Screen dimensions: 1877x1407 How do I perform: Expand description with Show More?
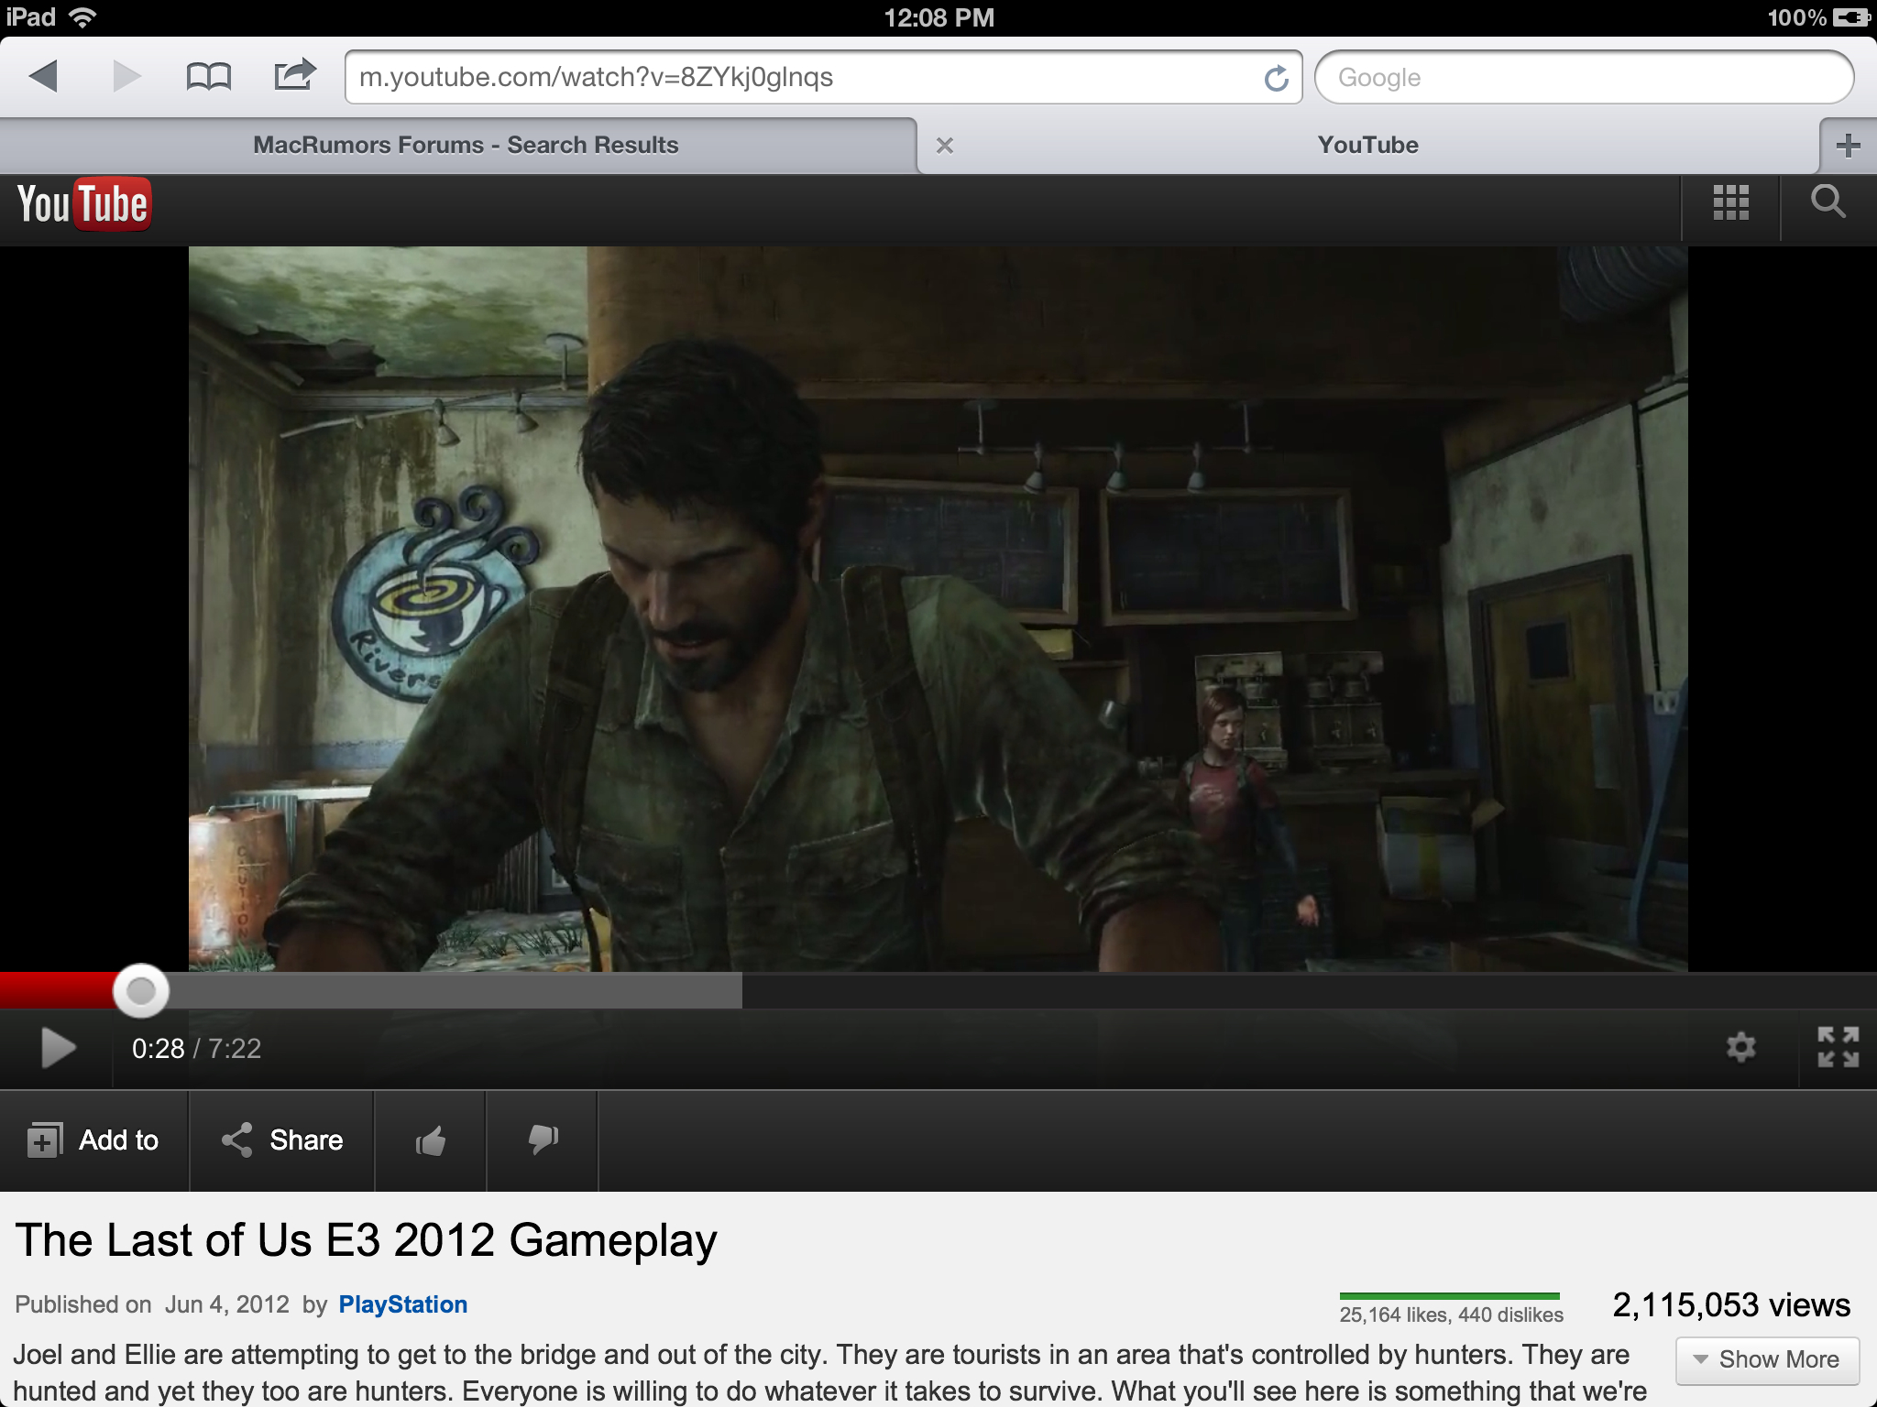click(x=1766, y=1359)
